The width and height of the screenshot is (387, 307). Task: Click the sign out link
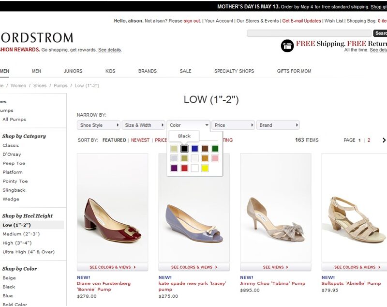[x=192, y=21]
